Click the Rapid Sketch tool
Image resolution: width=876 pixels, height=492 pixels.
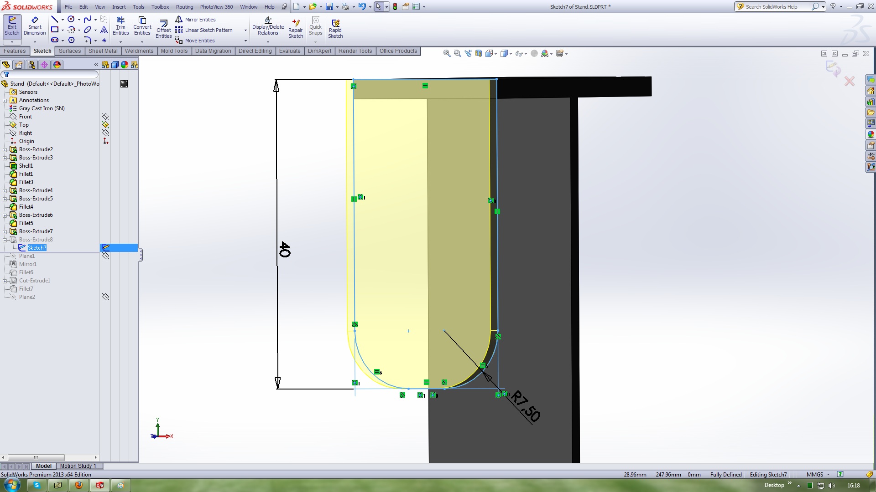pyautogui.click(x=335, y=29)
